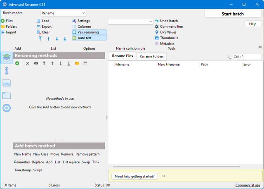Remove selected method with X icon

28,63
